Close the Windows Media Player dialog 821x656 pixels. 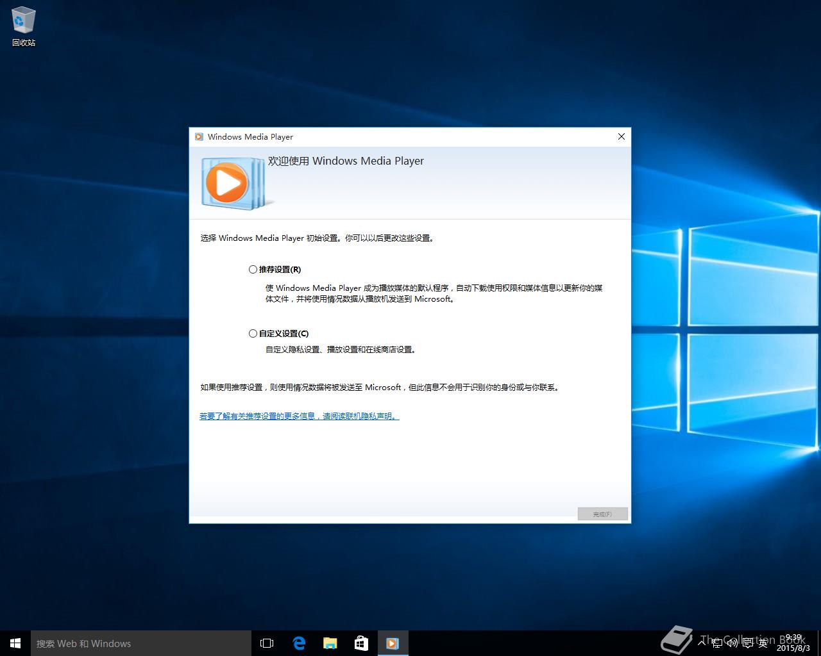coord(621,136)
